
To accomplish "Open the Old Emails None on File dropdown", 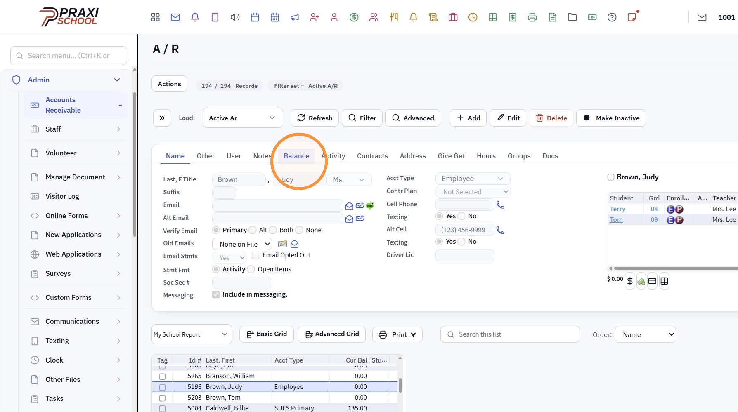I will 242,244.
